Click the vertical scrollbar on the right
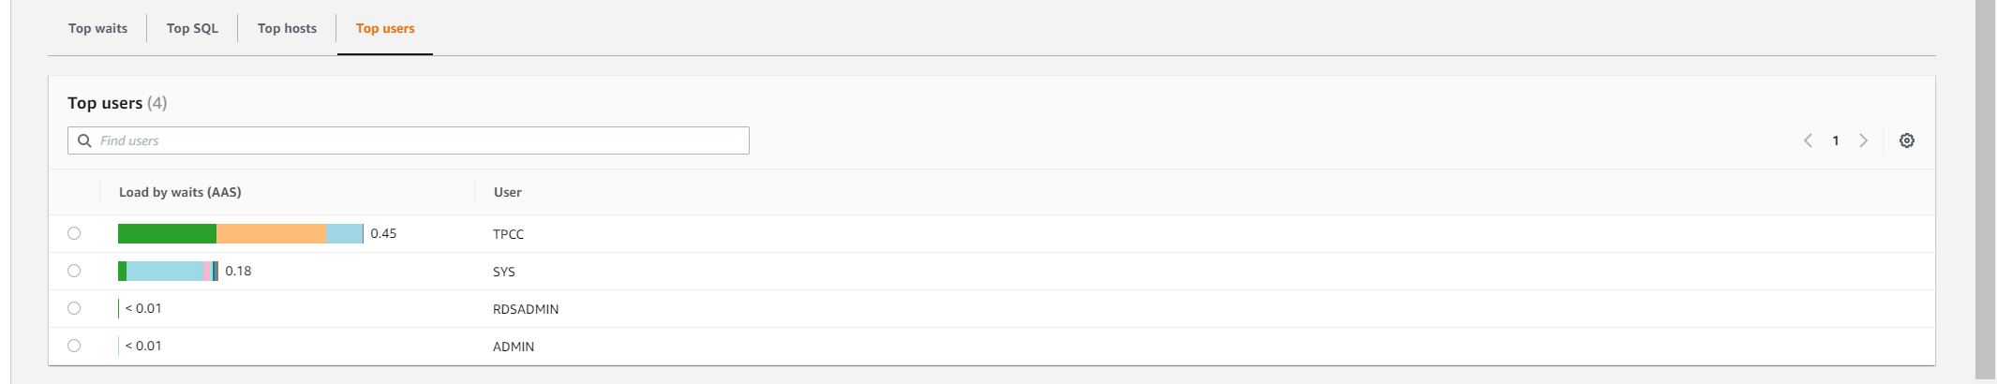Image resolution: width=1997 pixels, height=384 pixels. tap(1985, 187)
